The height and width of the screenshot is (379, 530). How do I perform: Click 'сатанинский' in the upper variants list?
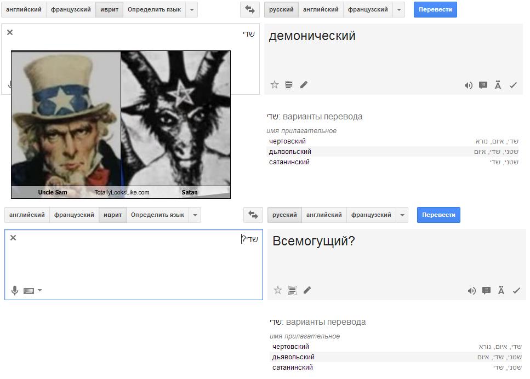[289, 162]
